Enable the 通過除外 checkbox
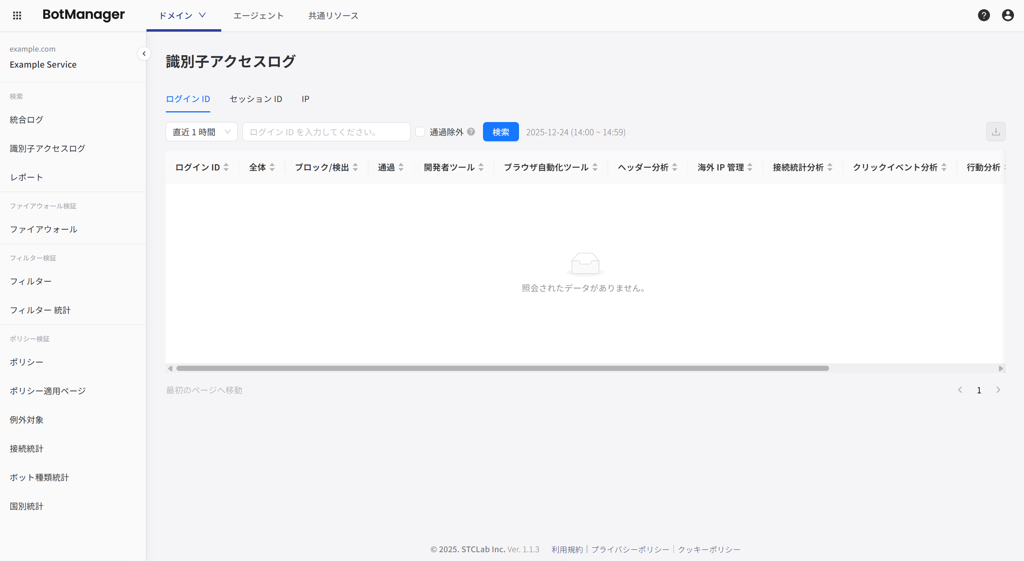Screen dimensions: 1024x561 (x=420, y=132)
